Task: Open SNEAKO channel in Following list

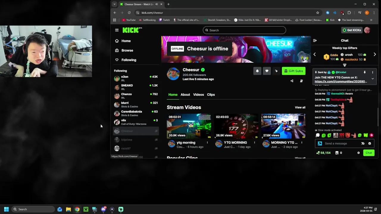Action: (136, 87)
